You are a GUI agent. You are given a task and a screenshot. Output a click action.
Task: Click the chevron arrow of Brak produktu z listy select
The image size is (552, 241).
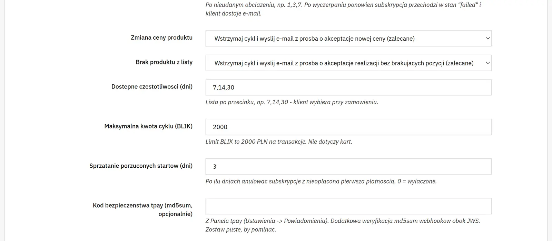click(x=488, y=63)
